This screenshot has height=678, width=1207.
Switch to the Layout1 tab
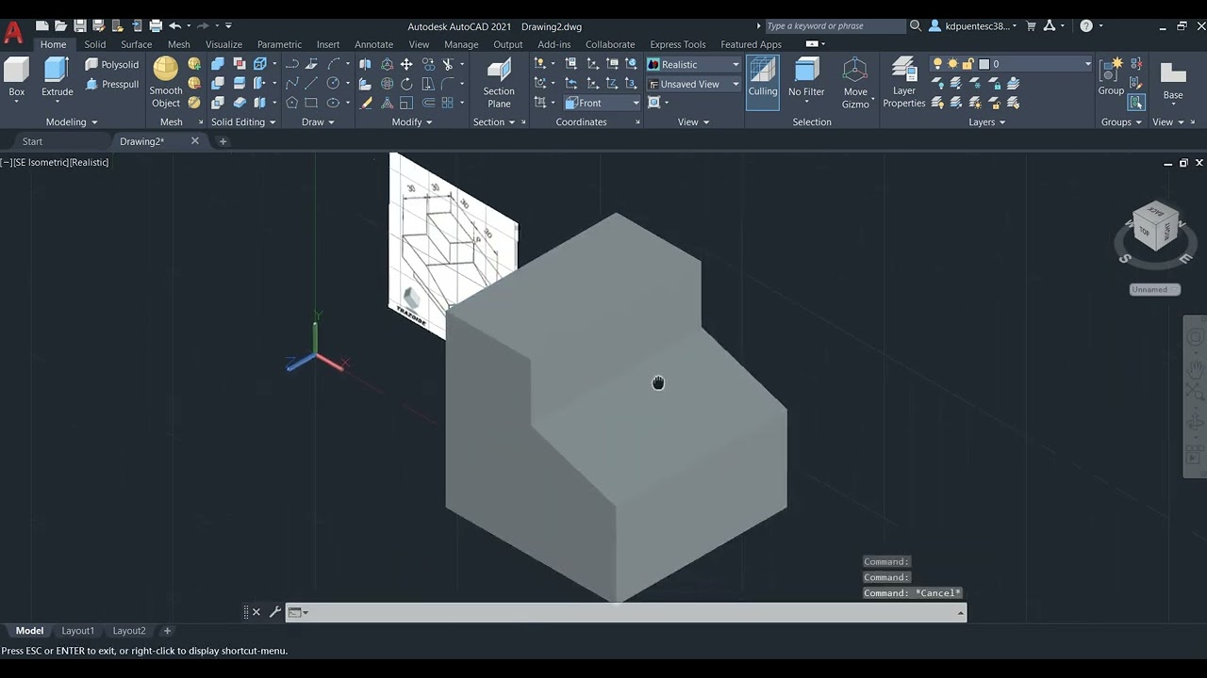tap(77, 631)
